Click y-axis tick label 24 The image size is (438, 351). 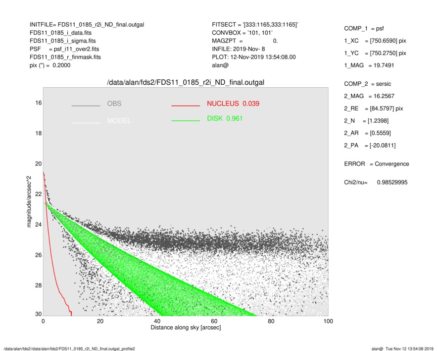(x=38, y=225)
